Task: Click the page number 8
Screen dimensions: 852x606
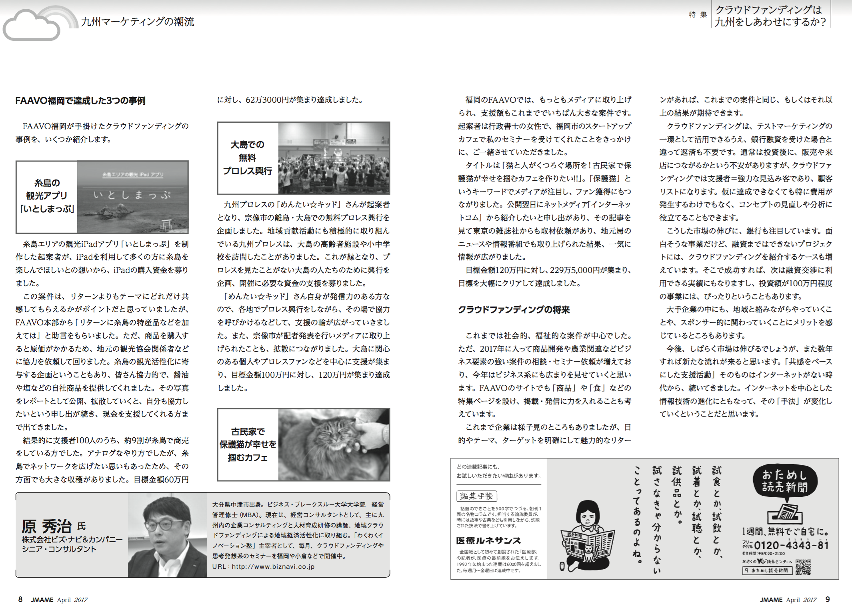Action: [x=20, y=599]
